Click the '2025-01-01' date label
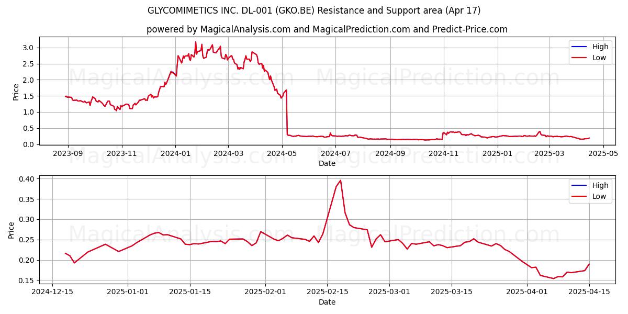Screen dimensions: 628x314 coord(128,292)
